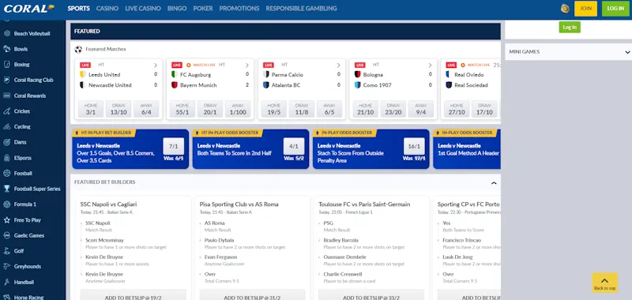Click Coral Racing Club sidebar icon
This screenshot has height=300, width=632.
click(7, 81)
